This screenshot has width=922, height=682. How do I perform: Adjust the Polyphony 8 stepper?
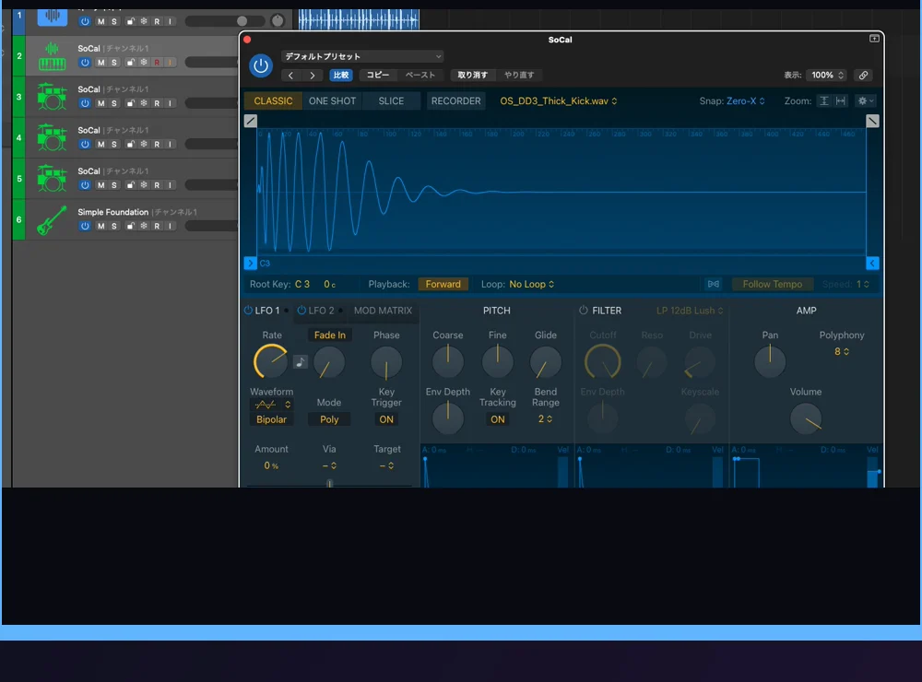(x=842, y=351)
